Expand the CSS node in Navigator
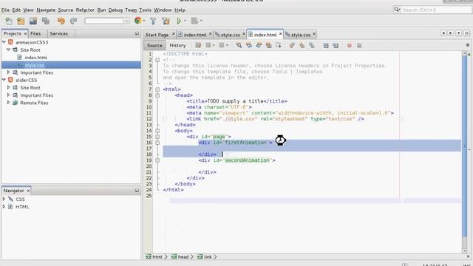473x266 pixels. coord(4,199)
